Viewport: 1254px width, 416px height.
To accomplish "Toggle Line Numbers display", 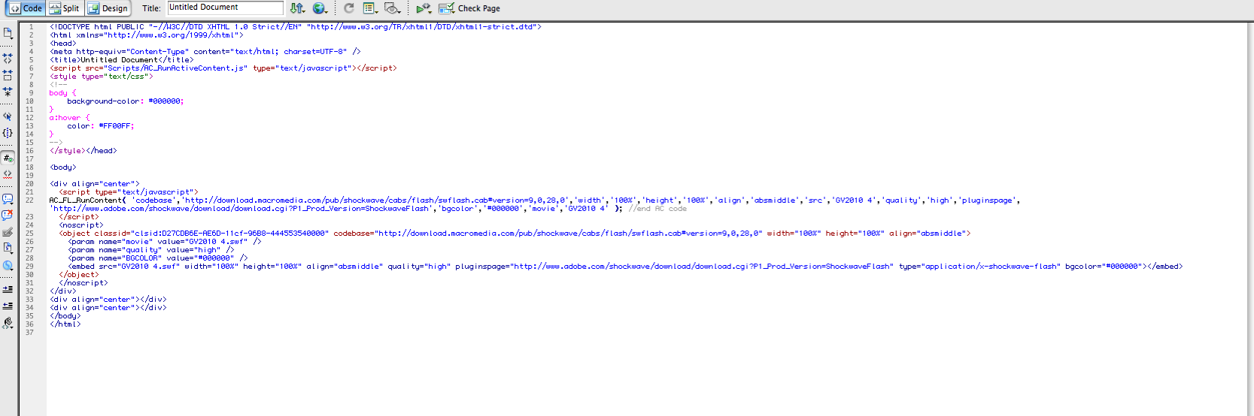I will [8, 158].
